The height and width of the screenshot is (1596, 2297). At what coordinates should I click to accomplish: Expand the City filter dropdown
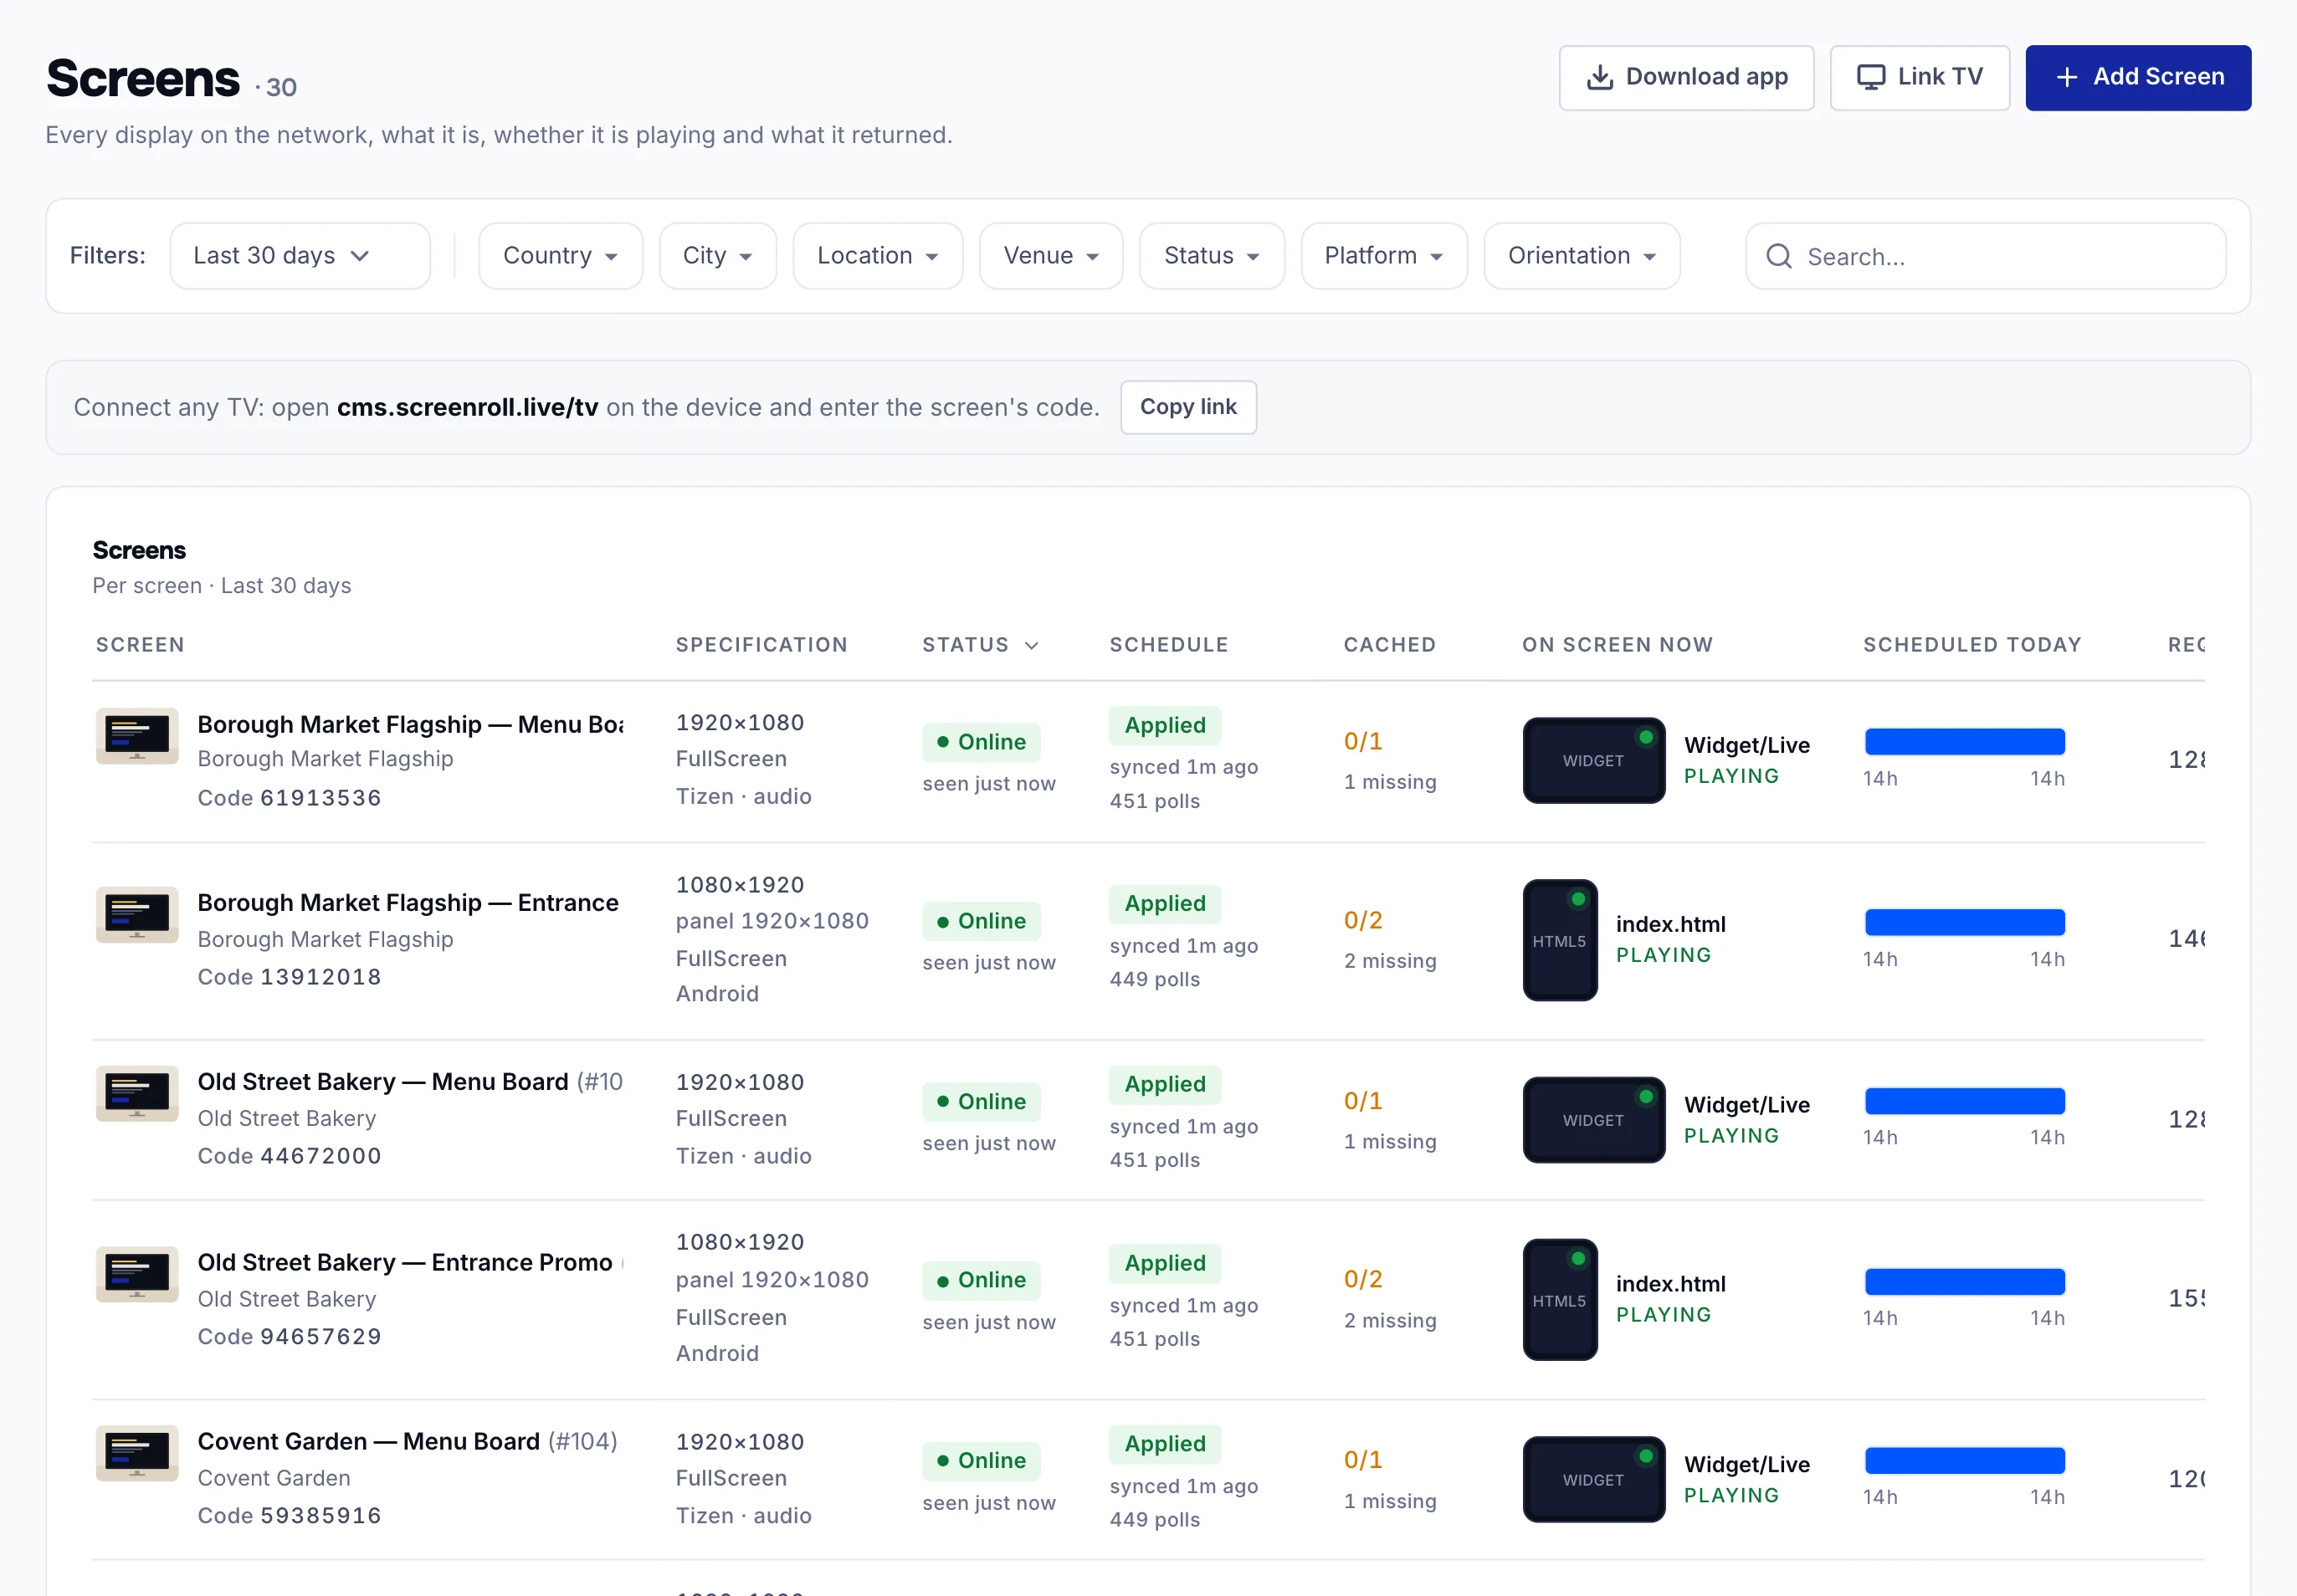pyautogui.click(x=717, y=256)
